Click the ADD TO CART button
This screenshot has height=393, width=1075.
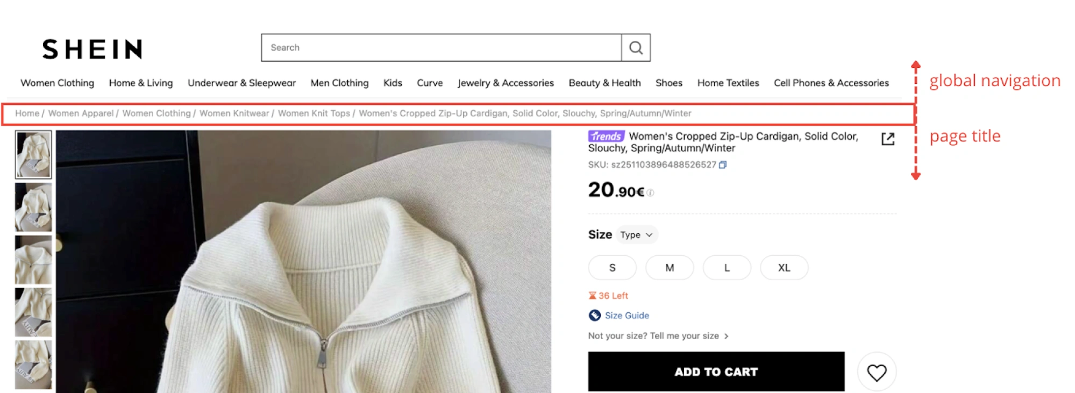715,371
